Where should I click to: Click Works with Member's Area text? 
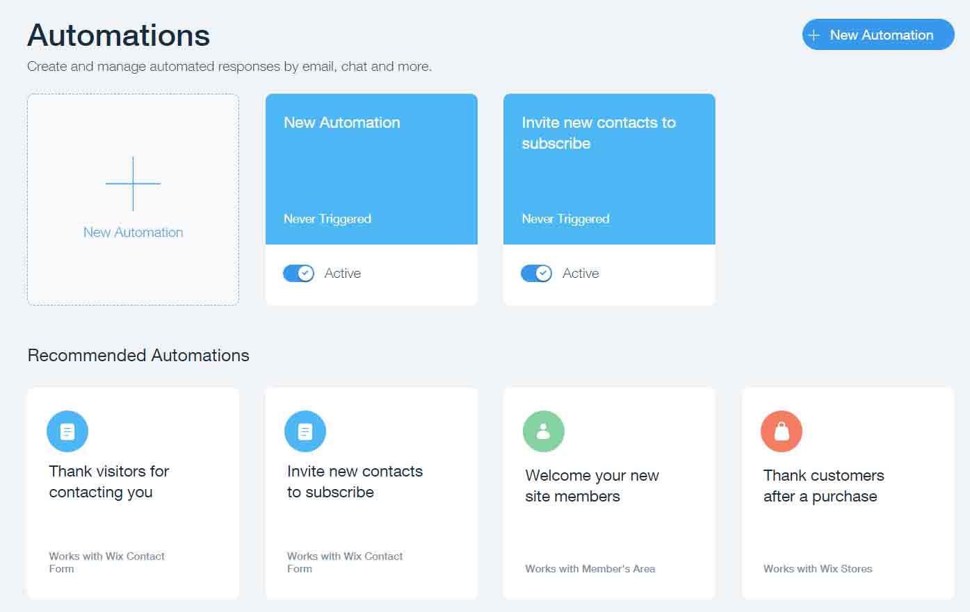click(x=590, y=569)
